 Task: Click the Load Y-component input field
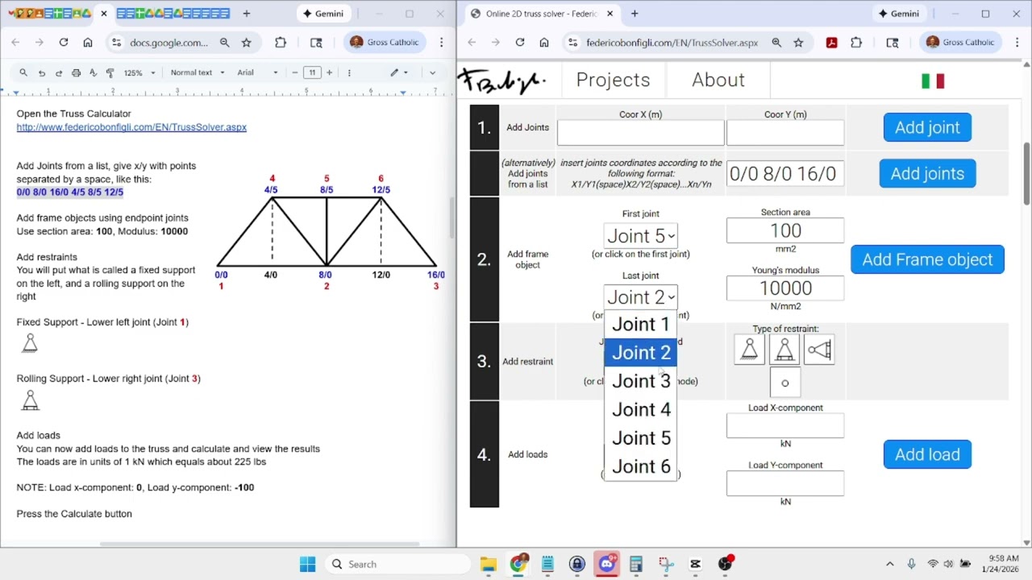coord(785,483)
